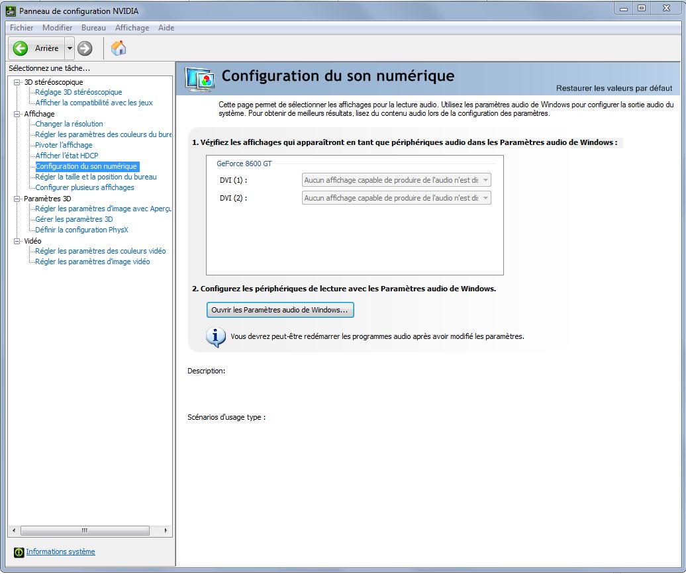
Task: Open the Bureau menu
Action: [x=93, y=28]
